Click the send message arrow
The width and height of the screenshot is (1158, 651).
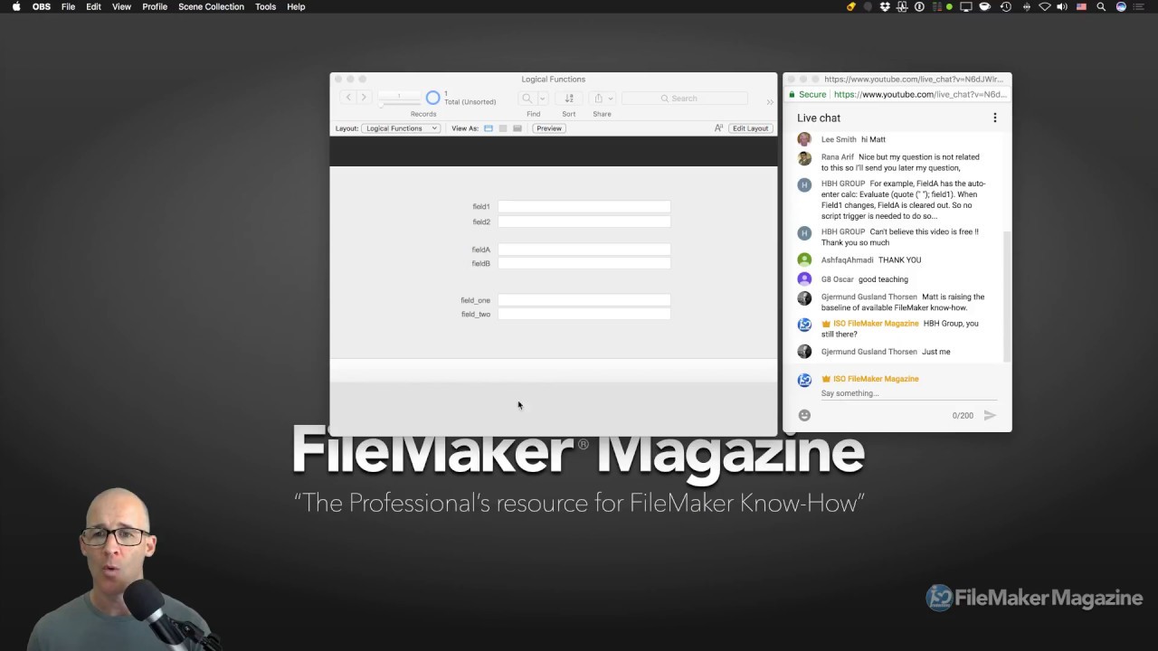pos(990,415)
